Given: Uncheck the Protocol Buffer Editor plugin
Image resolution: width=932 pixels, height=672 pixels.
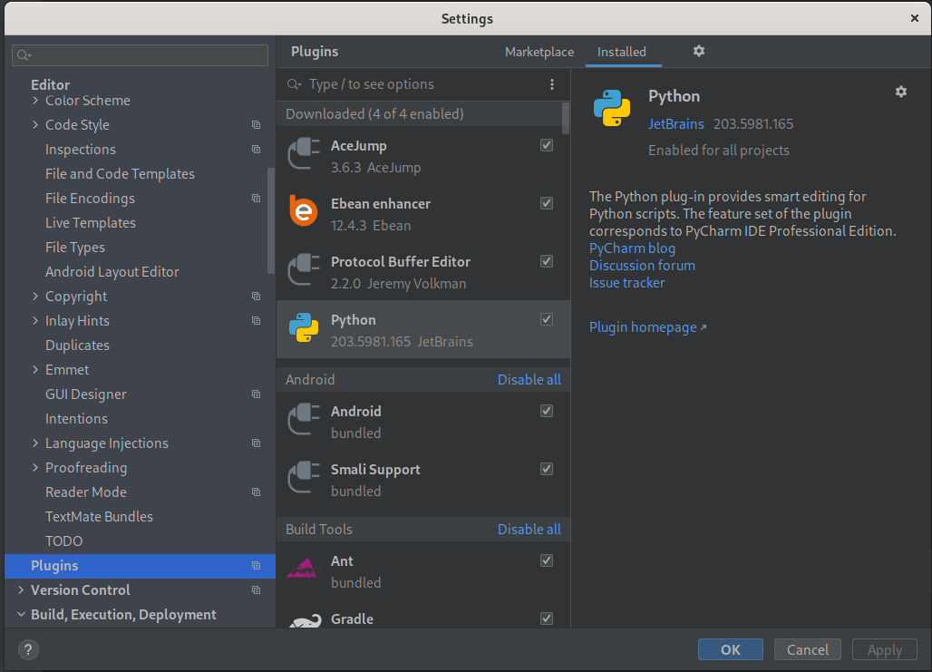Looking at the screenshot, I should (547, 261).
